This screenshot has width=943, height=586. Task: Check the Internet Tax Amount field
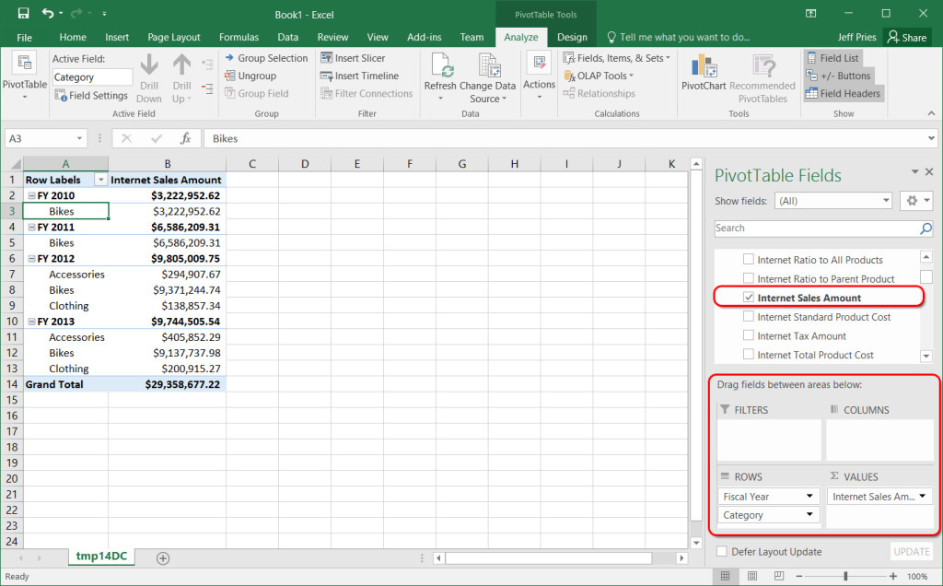coord(749,336)
